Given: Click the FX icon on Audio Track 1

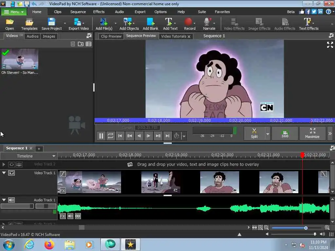Looking at the screenshot, I should [62, 216].
